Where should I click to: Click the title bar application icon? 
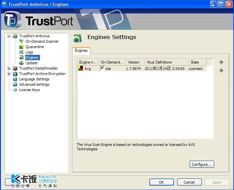click(4, 4)
